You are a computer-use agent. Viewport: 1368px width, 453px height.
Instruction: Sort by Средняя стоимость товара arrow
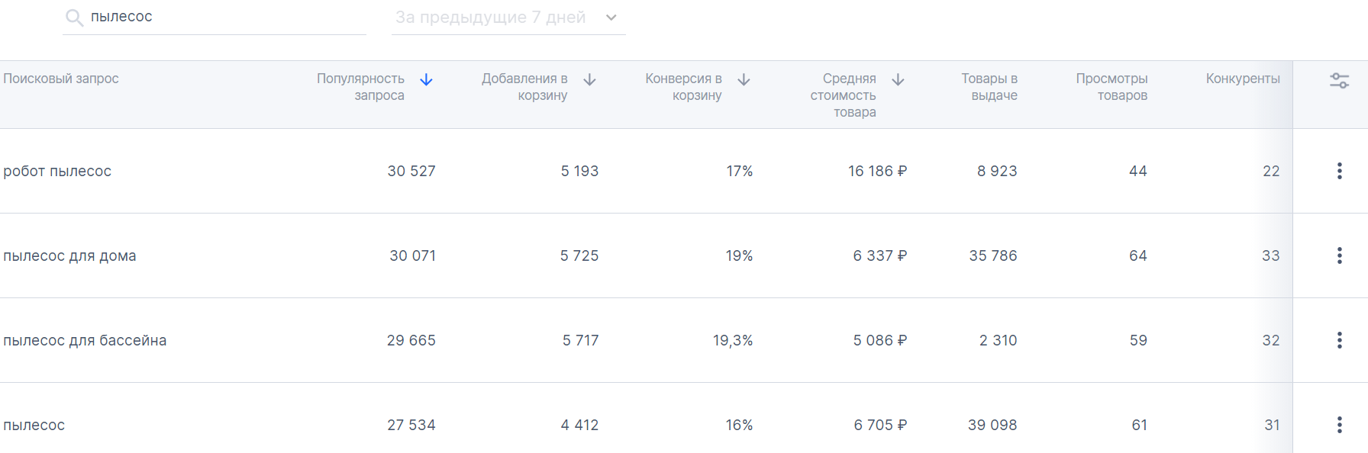pyautogui.click(x=898, y=79)
